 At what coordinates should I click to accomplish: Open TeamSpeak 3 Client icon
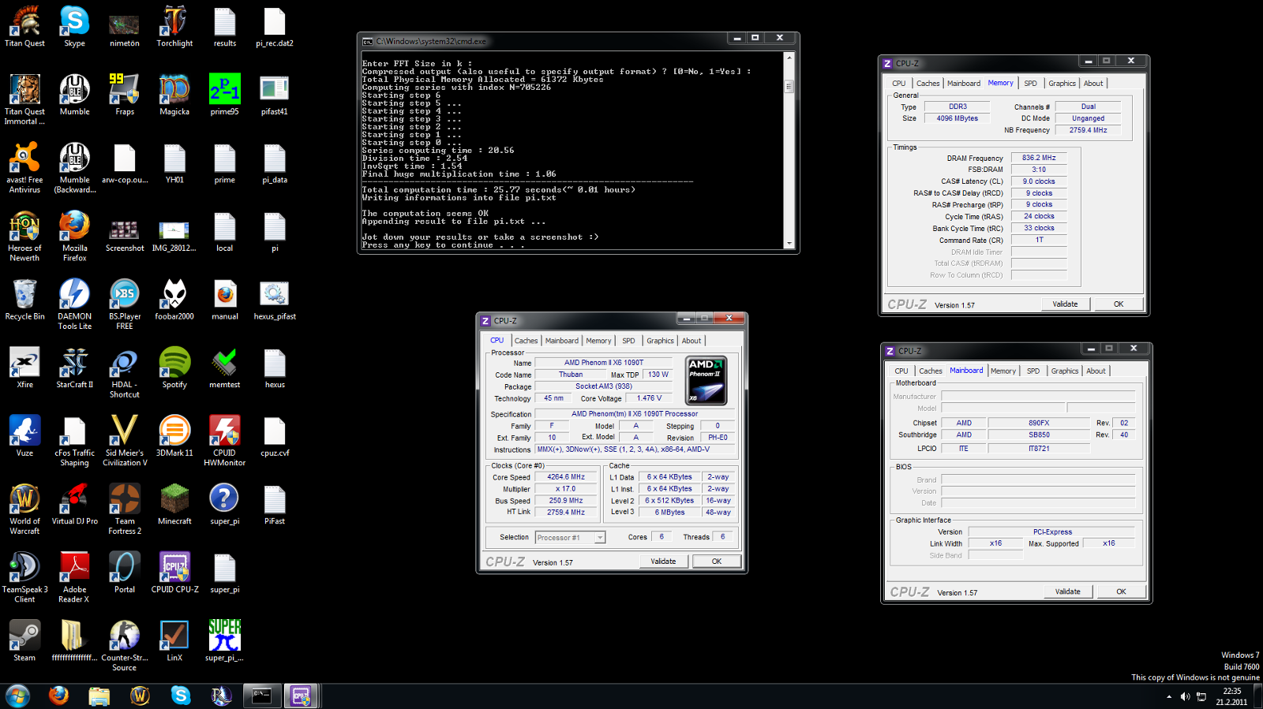24,577
